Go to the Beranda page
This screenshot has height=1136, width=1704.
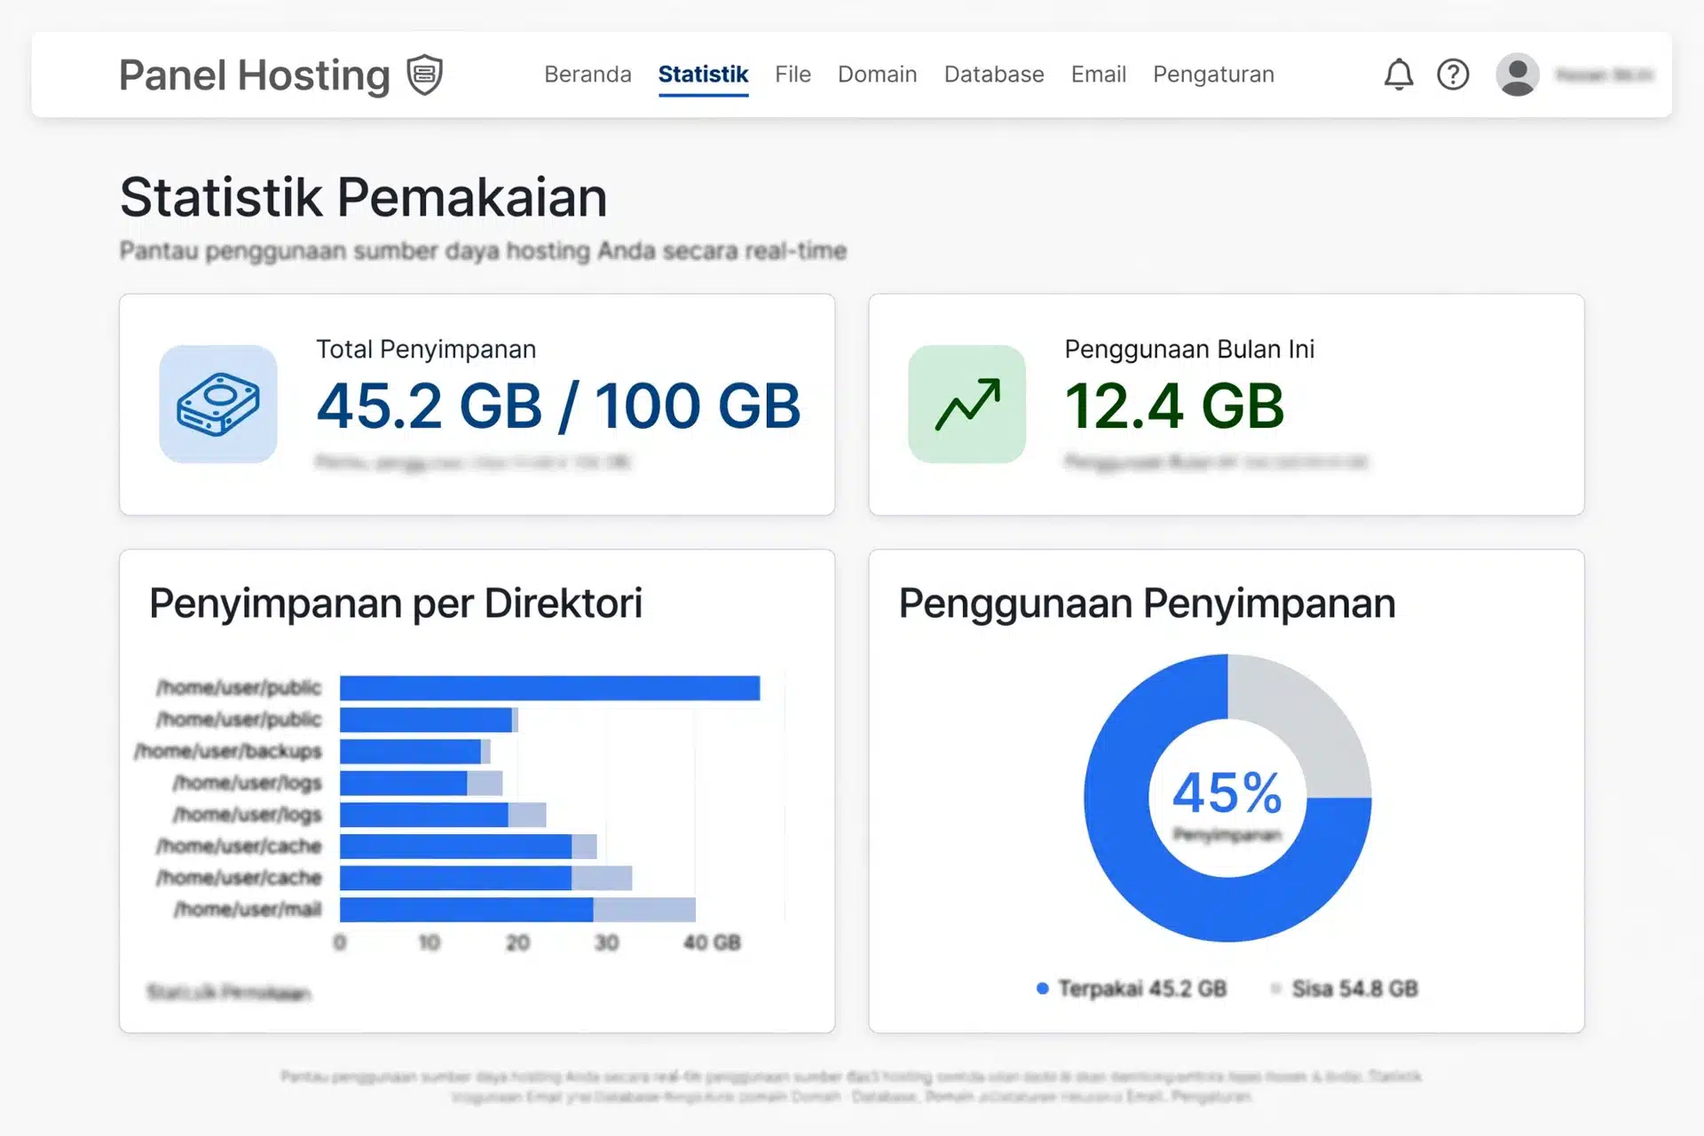point(588,75)
